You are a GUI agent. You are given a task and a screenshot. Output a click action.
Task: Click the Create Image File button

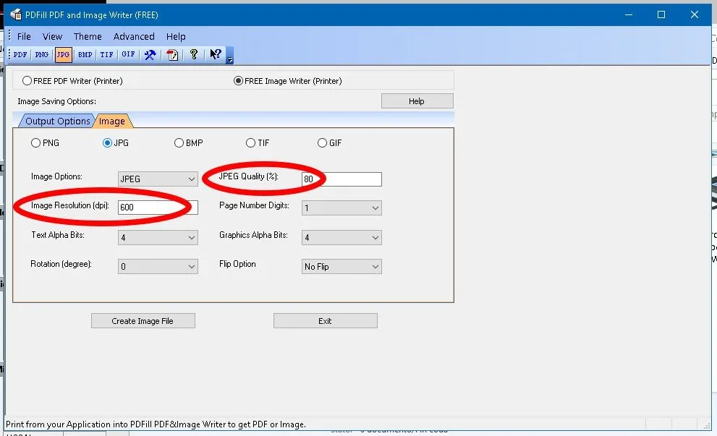coord(143,321)
